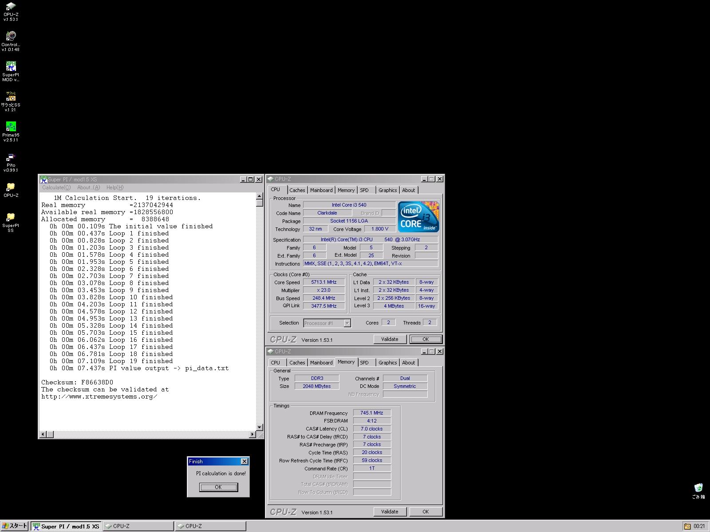Switch to Caches tab in lower CPU-Z

[297, 363]
